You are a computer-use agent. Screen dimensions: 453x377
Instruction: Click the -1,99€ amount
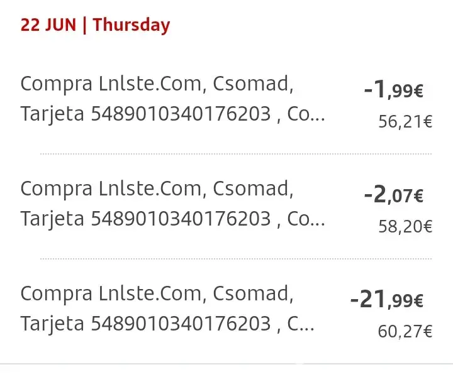pyautogui.click(x=394, y=91)
